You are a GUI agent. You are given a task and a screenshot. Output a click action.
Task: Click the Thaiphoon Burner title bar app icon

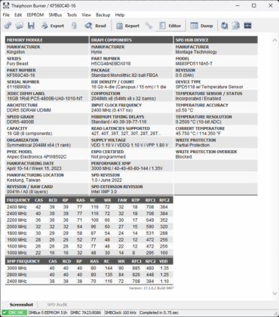(x=6, y=5)
